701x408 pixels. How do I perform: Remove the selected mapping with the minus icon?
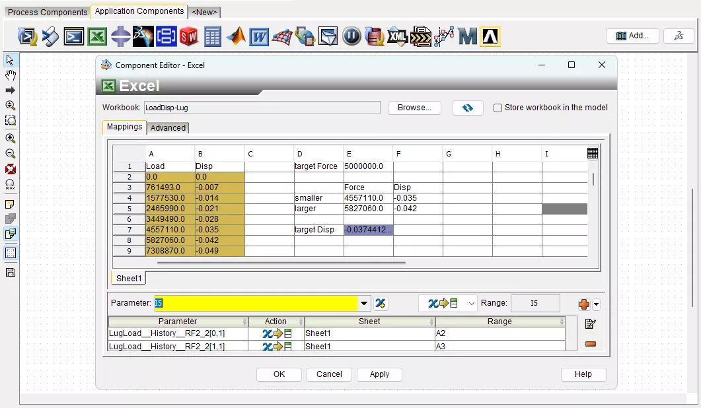589,343
